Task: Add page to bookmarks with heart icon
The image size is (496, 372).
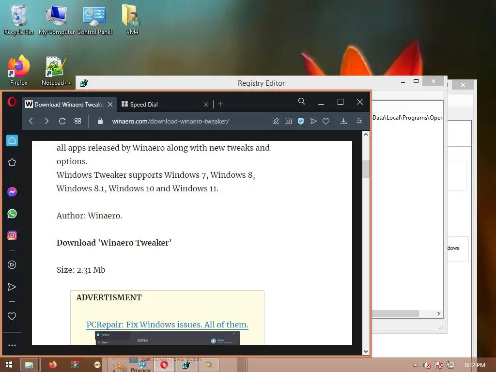Action: [326, 121]
